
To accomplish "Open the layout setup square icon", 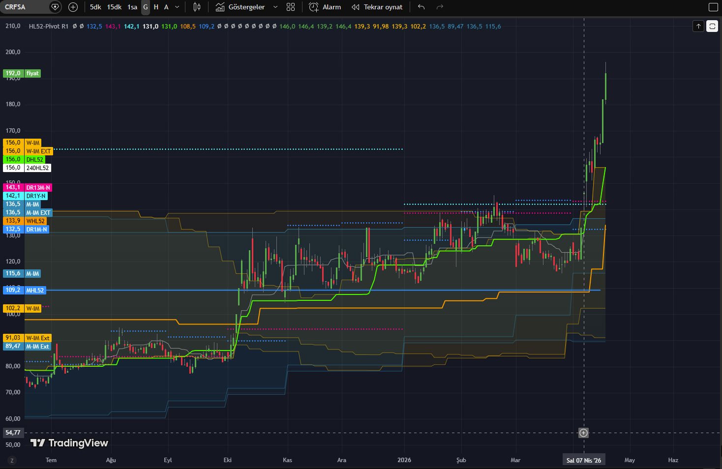I will tap(713, 7).
